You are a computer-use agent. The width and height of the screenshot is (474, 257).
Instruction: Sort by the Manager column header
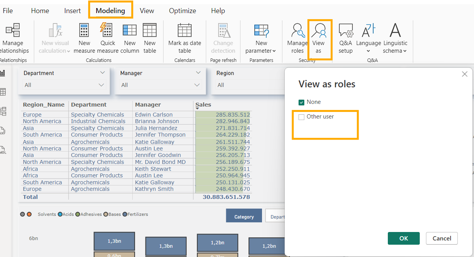coord(148,105)
